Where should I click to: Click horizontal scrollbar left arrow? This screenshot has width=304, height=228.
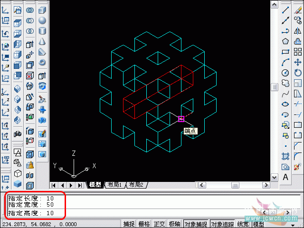(201, 185)
